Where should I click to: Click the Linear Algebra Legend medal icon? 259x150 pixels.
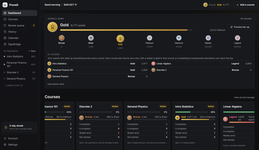click(153, 64)
